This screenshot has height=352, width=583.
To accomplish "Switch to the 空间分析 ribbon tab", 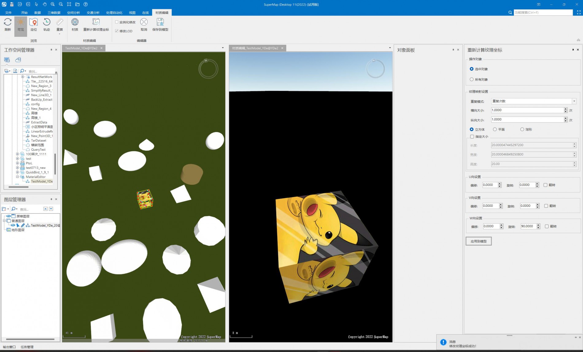I will pyautogui.click(x=74, y=13).
